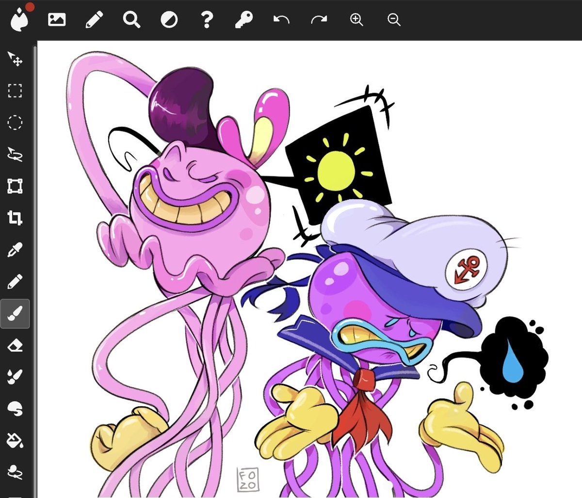The height and width of the screenshot is (498, 582).
Task: Select the Crop tool
Action: [x=15, y=218]
